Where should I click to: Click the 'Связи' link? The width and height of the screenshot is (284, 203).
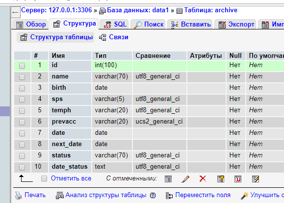114,37
